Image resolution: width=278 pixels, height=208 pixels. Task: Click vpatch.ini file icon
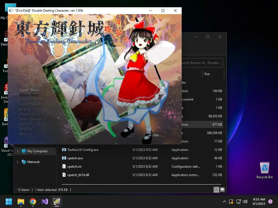point(64,167)
